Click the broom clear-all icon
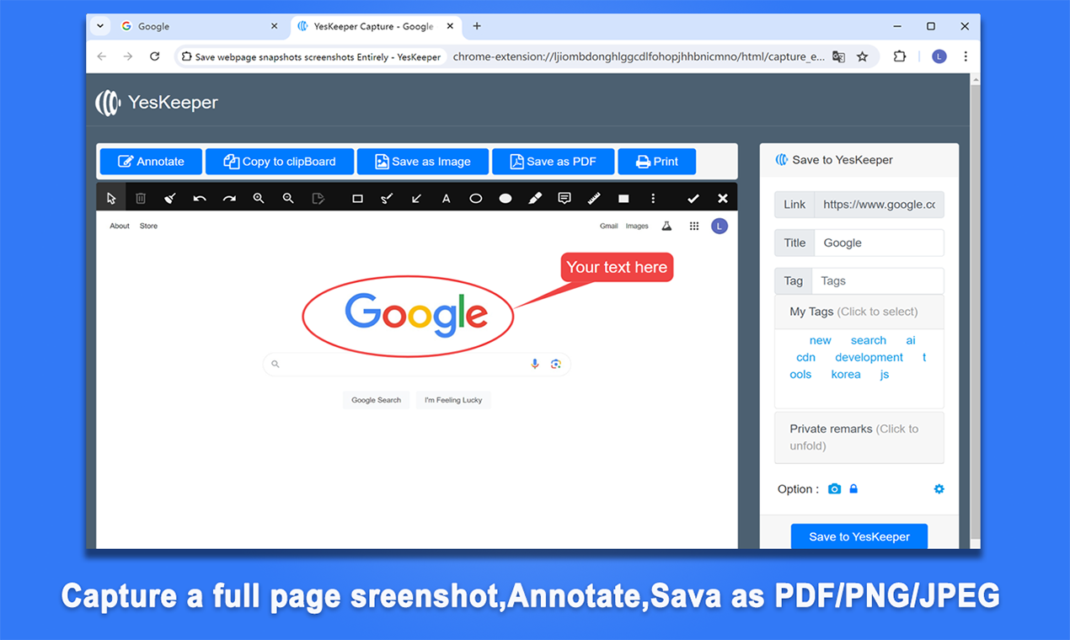 (170, 199)
